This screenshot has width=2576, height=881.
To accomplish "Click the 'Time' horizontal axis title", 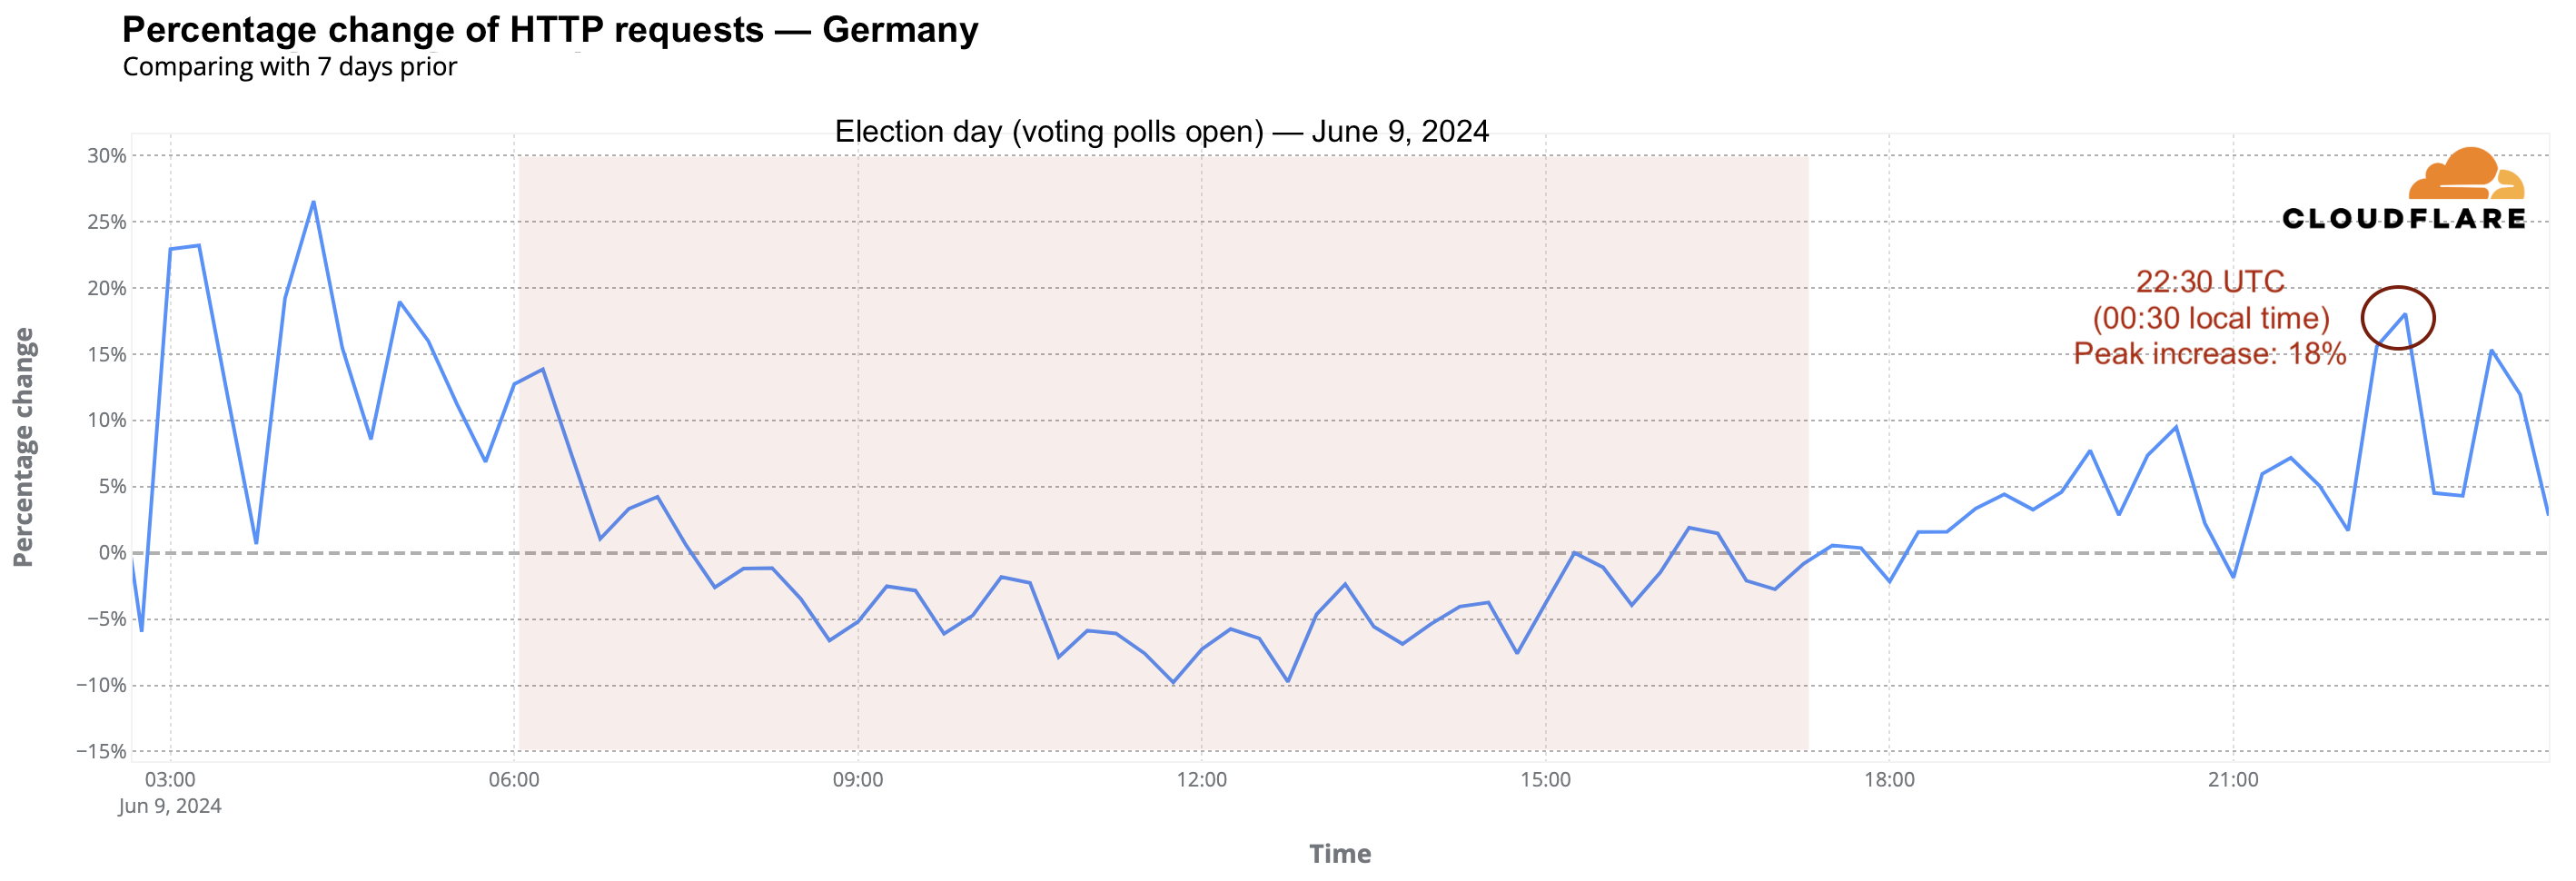I will [x=1340, y=854].
